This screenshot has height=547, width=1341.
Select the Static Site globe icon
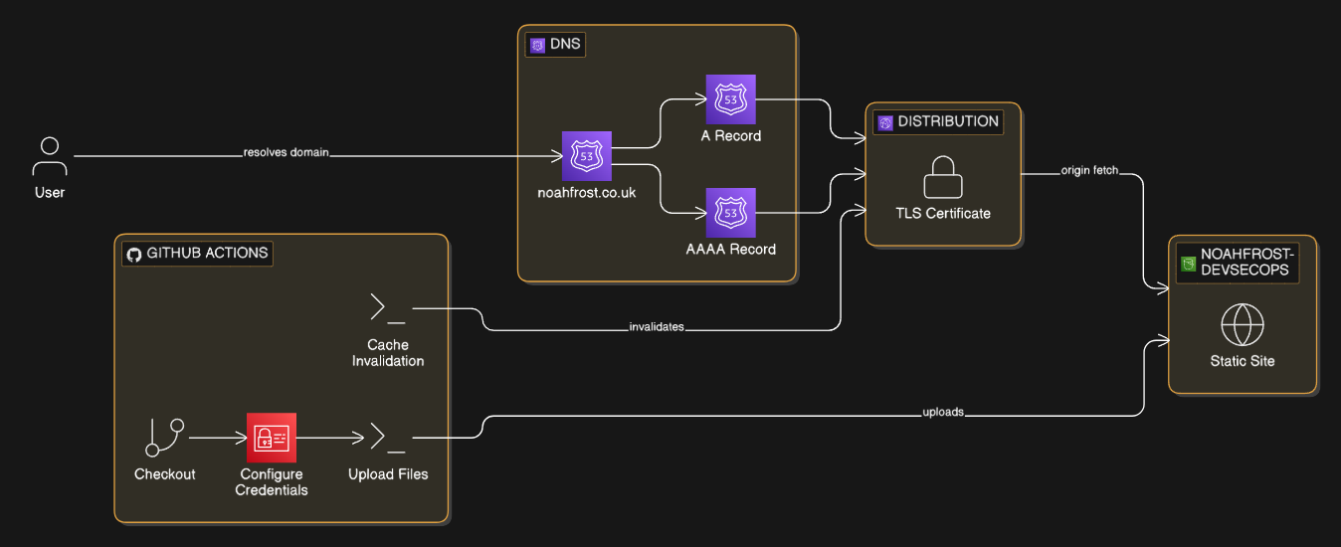[x=1242, y=325]
